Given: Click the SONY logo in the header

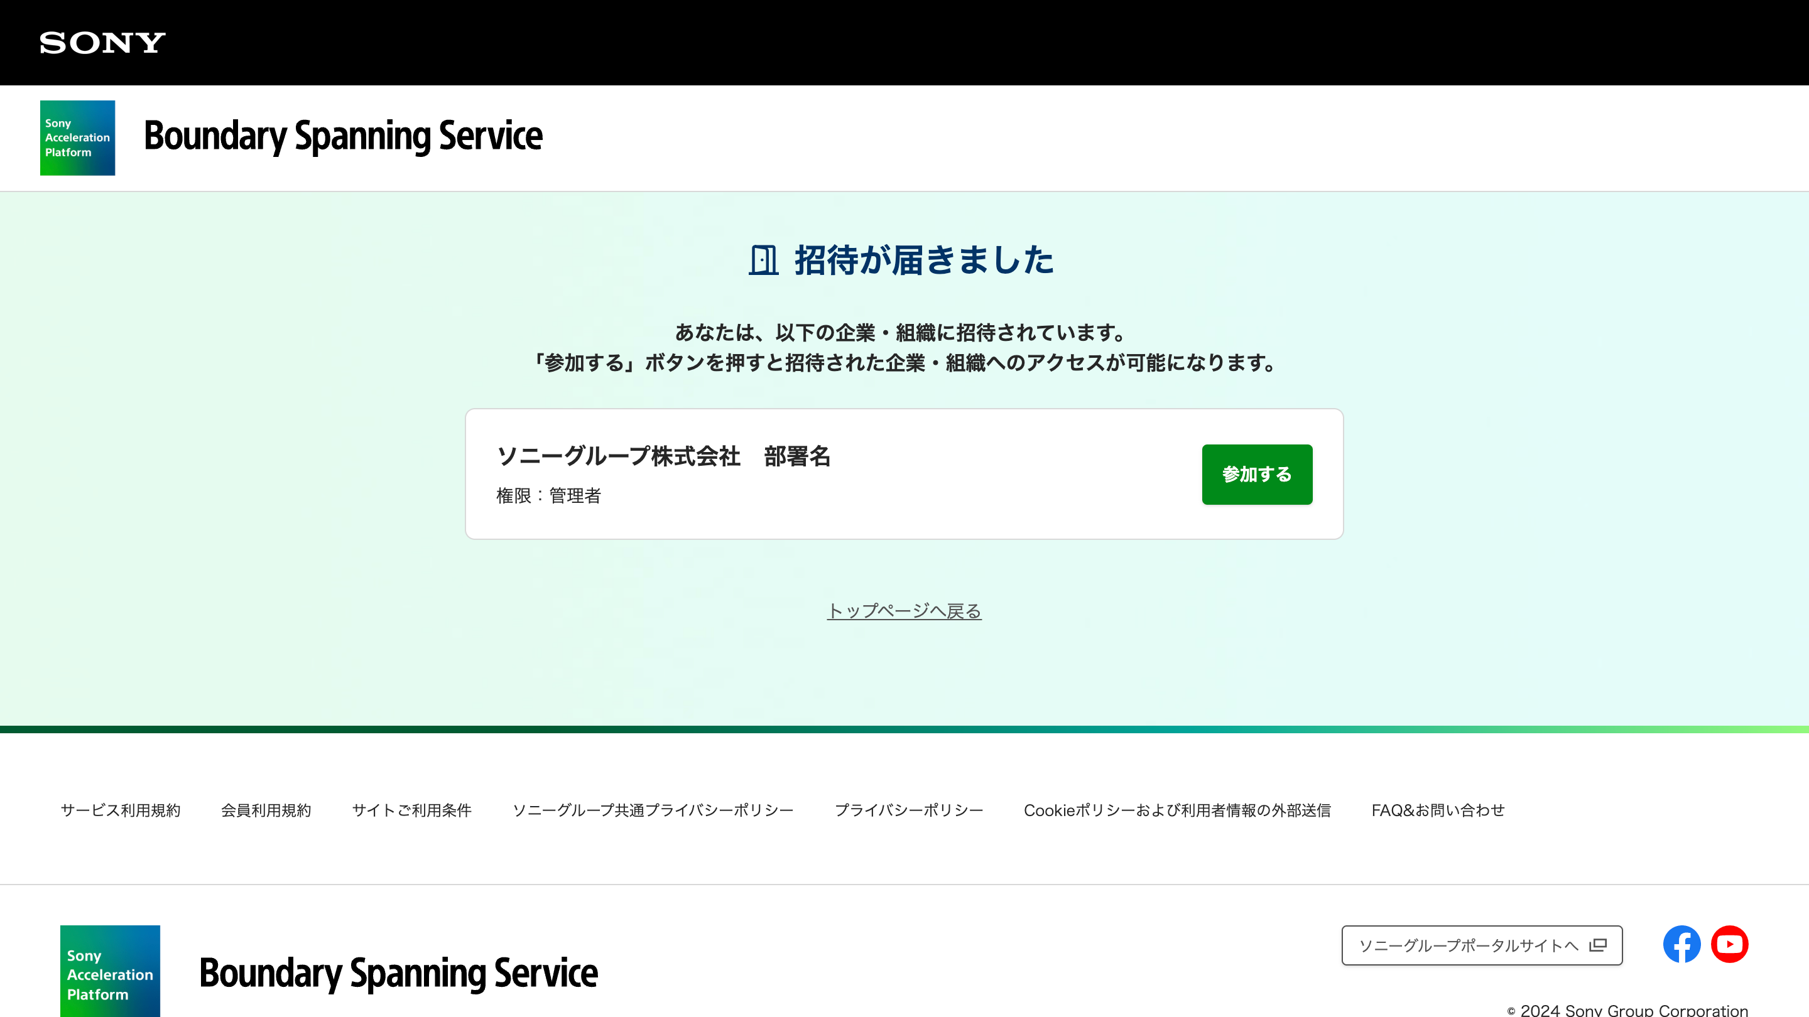Looking at the screenshot, I should (101, 42).
